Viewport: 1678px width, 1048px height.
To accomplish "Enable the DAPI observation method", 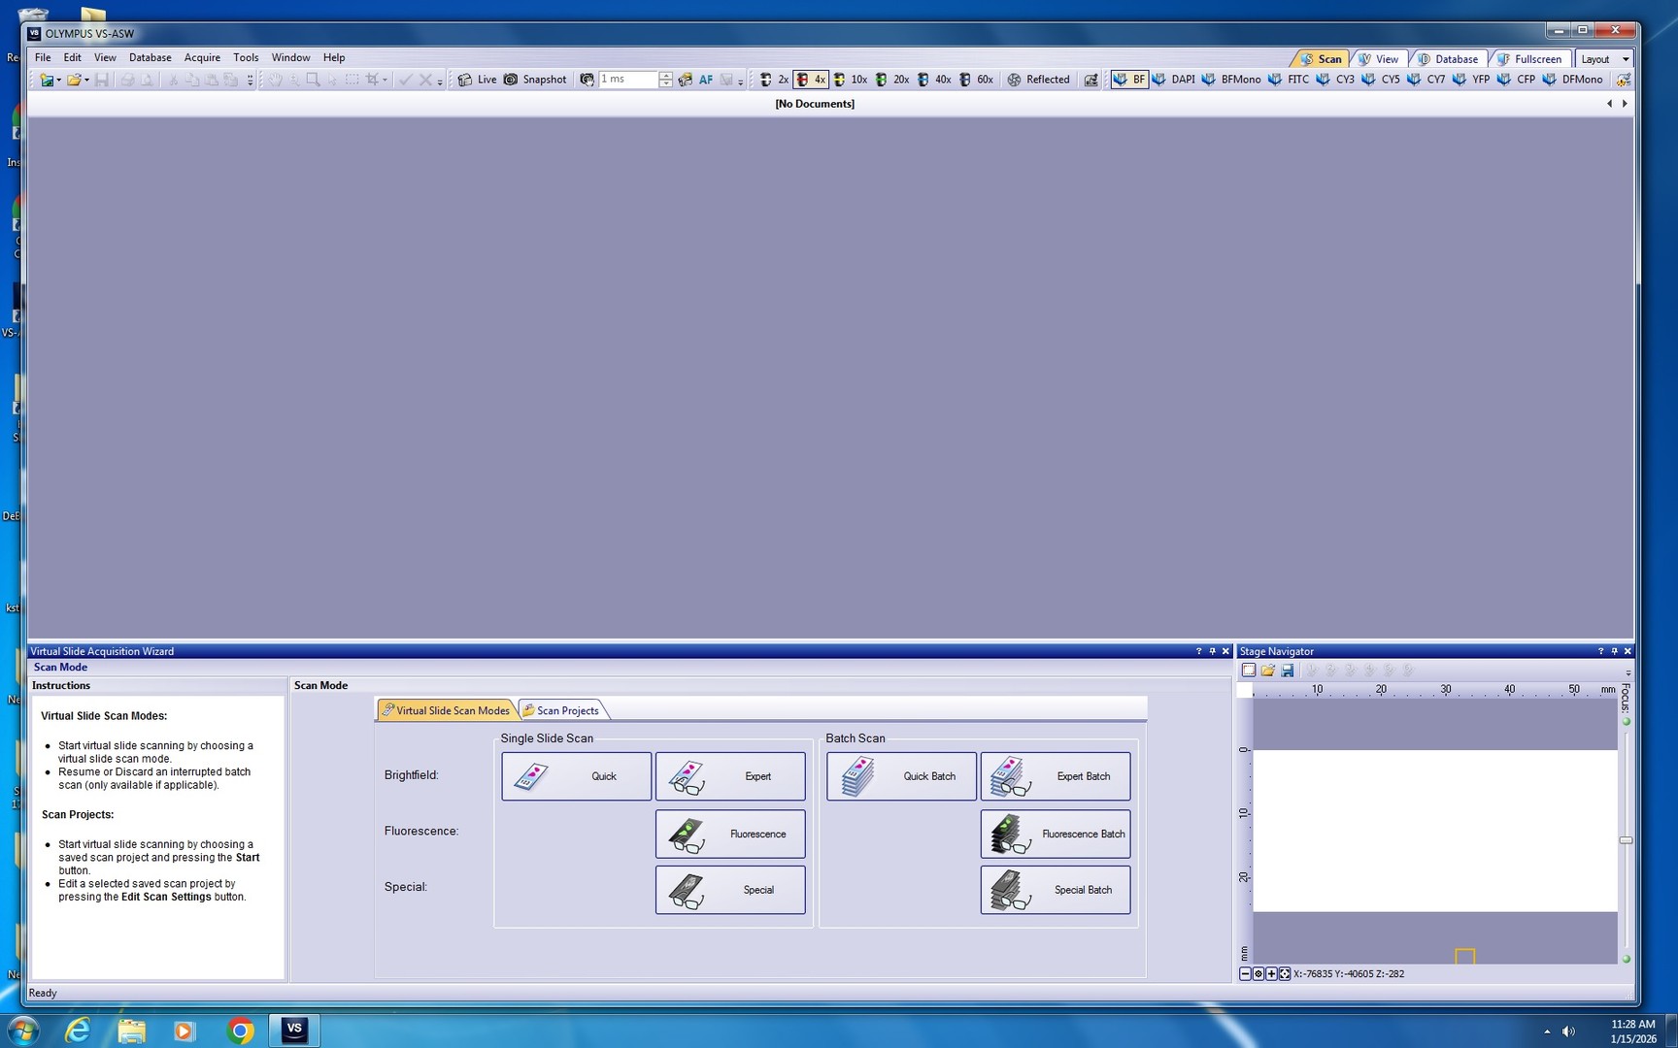I will click(x=1173, y=80).
